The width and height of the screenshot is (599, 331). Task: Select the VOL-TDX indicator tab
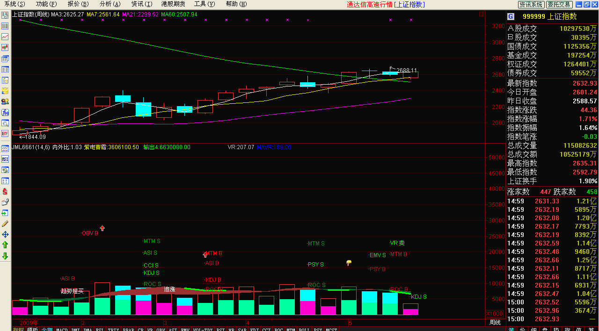pos(203,328)
